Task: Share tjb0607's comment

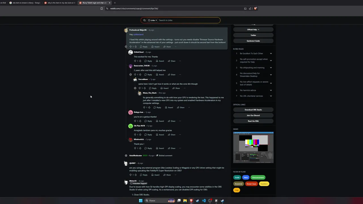Action: point(167,175)
